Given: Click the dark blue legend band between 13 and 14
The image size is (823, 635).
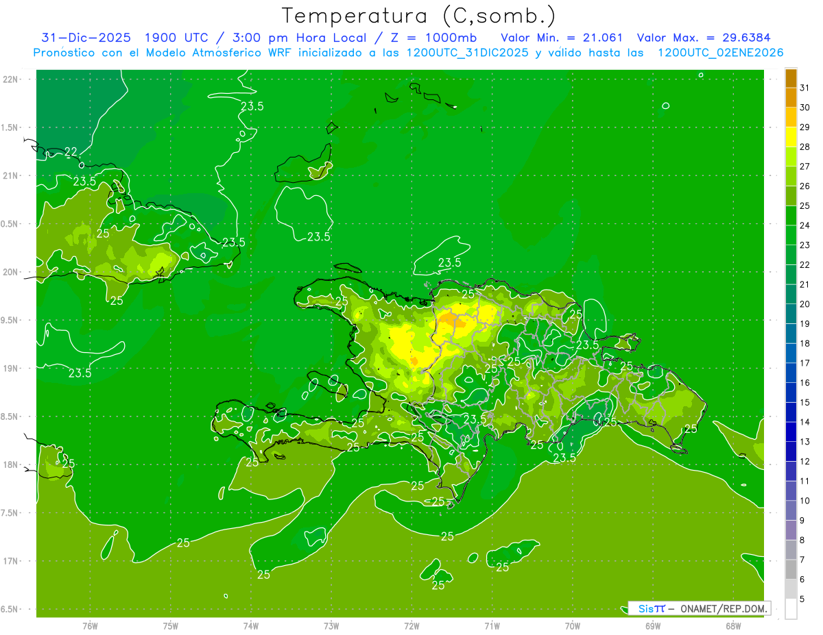Looking at the screenshot, I should click(791, 432).
